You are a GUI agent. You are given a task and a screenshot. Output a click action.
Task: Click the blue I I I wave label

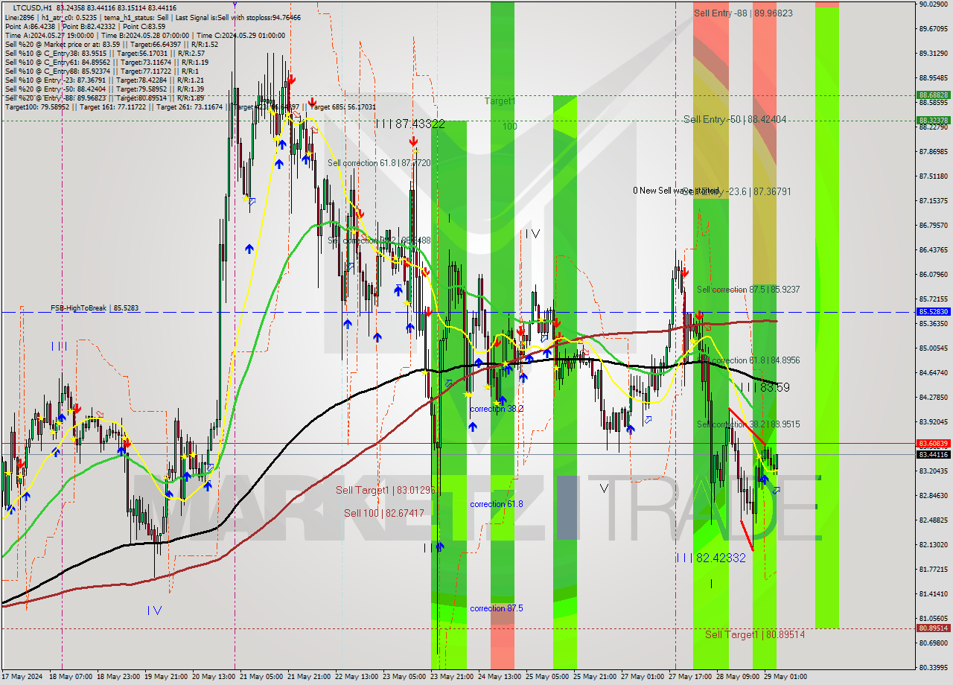pos(60,346)
